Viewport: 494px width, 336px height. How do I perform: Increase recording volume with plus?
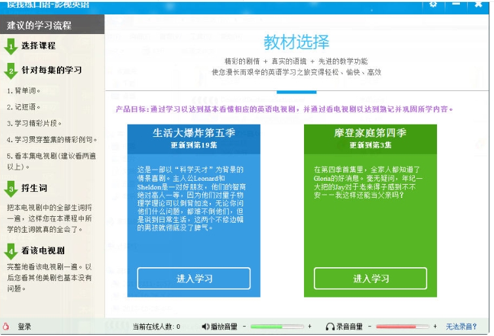click(435, 326)
